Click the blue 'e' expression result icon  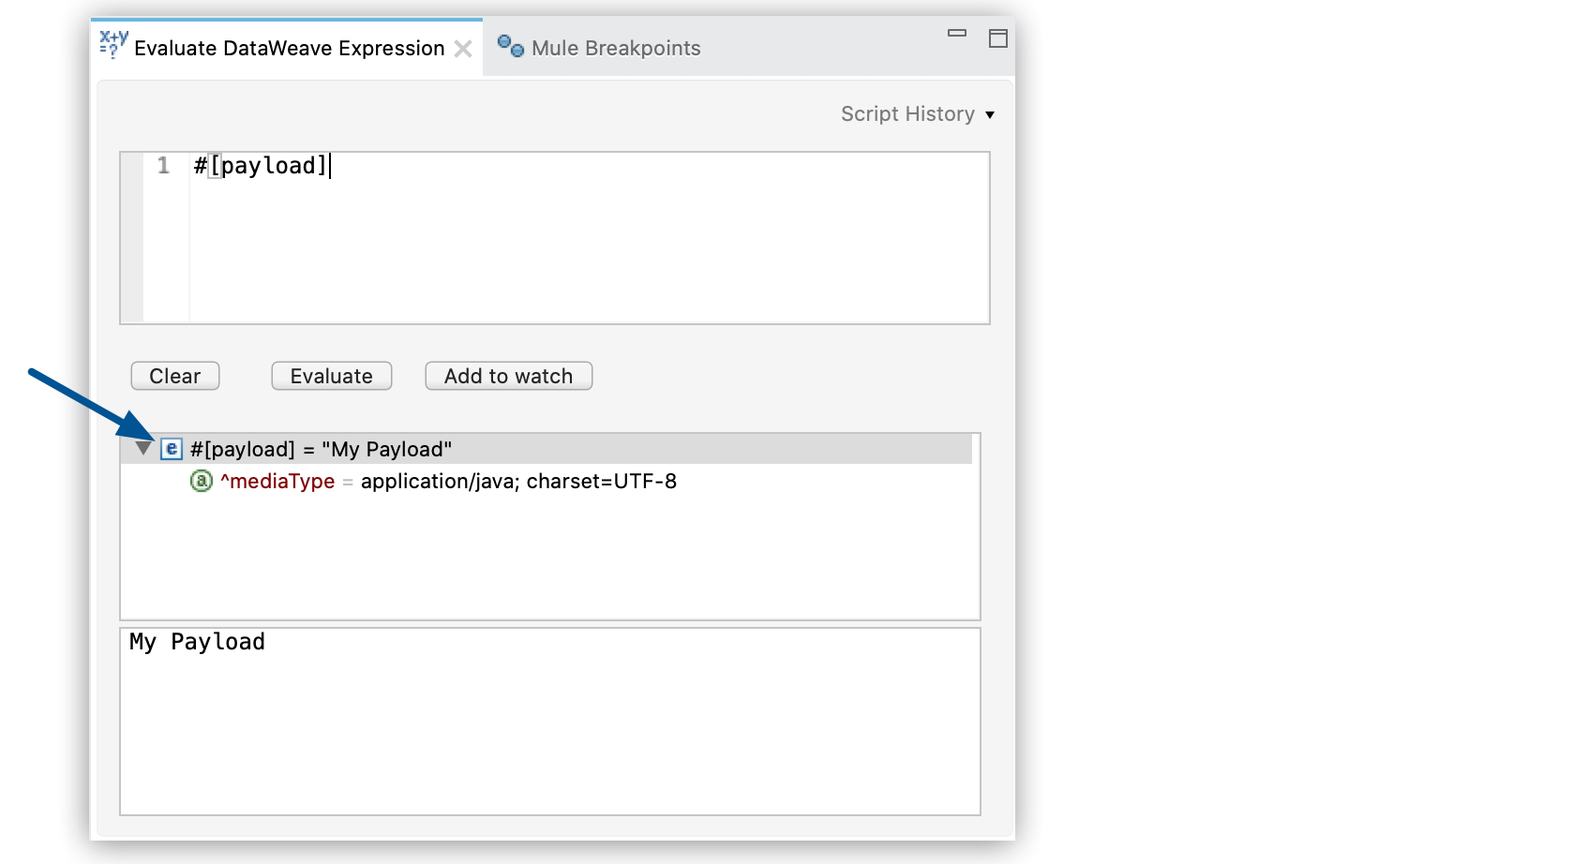pyautogui.click(x=171, y=449)
